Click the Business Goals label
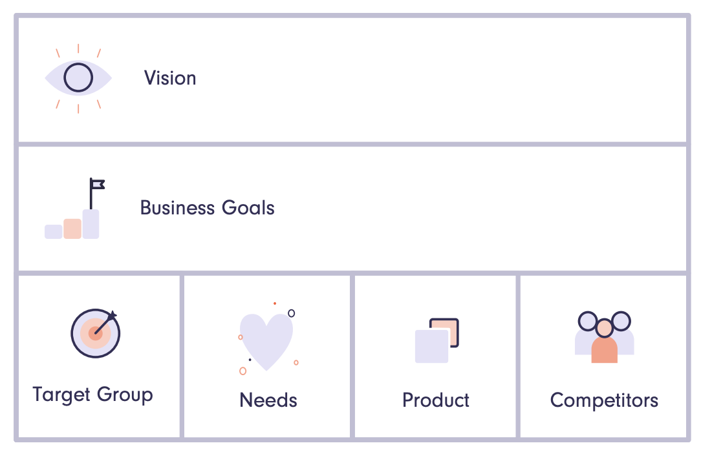701x452 pixels. (208, 208)
